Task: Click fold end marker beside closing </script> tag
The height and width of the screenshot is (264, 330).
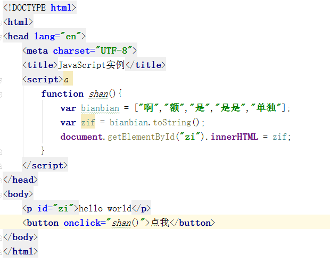Action: (1, 166)
